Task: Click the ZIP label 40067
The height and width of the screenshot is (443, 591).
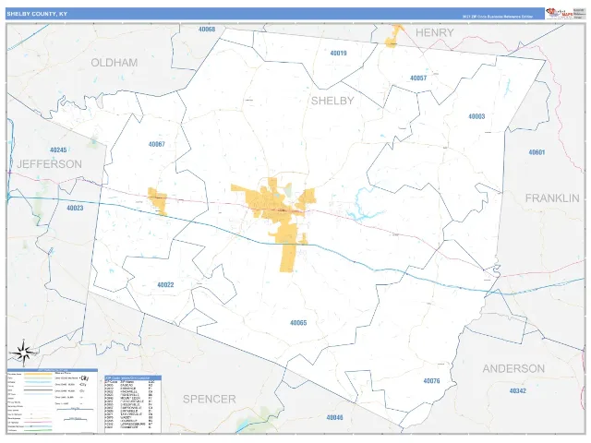Action: point(156,144)
